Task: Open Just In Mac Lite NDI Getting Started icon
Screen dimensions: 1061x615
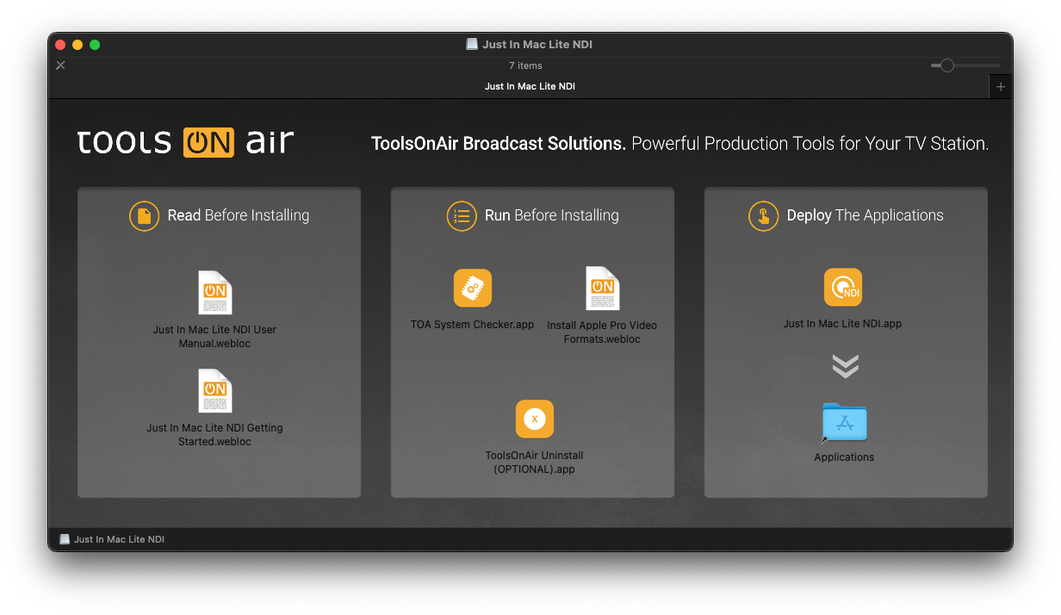Action: (214, 391)
